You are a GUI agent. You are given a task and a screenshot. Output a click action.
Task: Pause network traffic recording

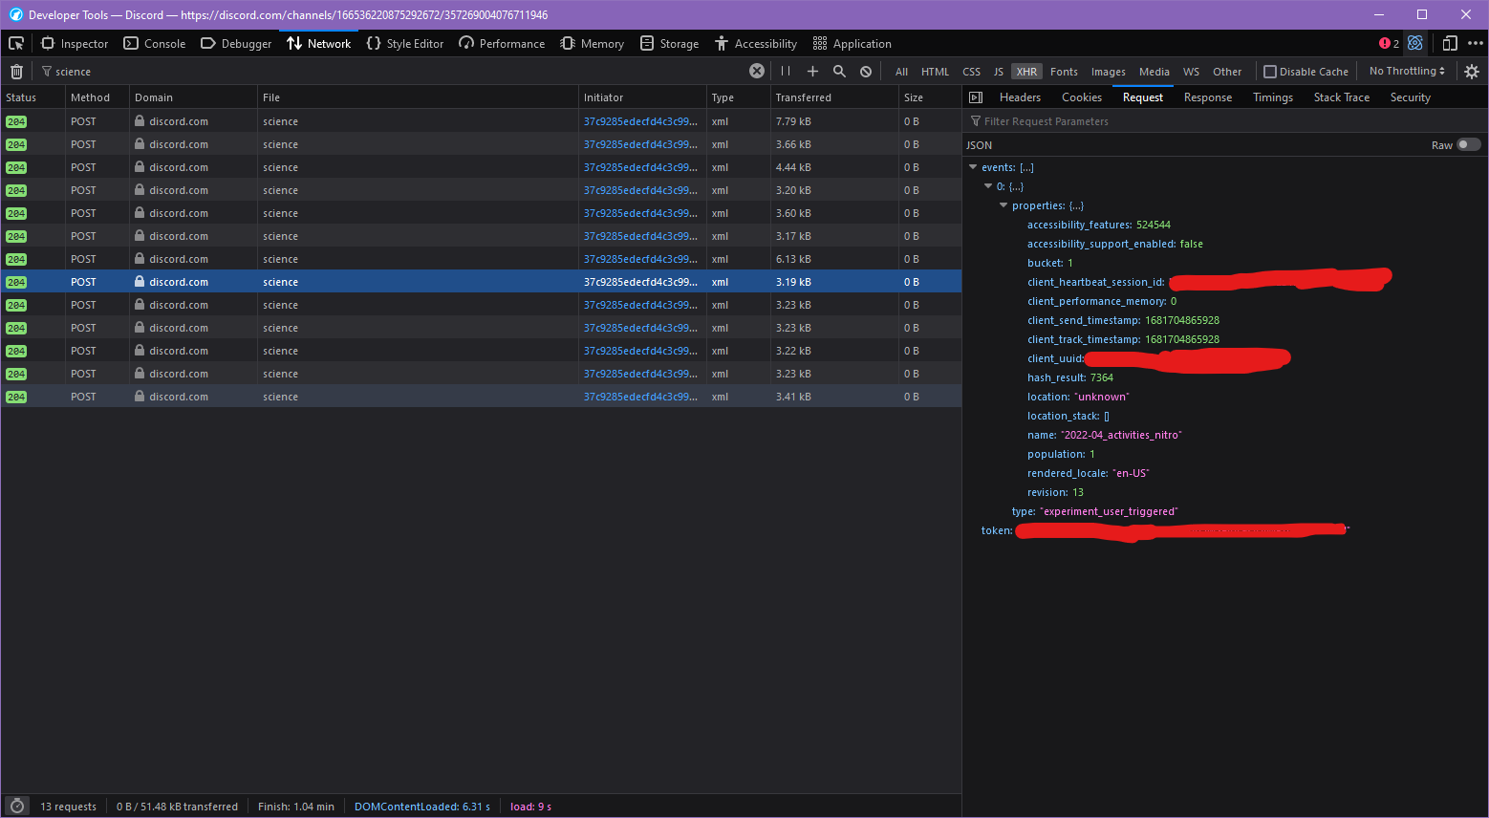pos(785,71)
